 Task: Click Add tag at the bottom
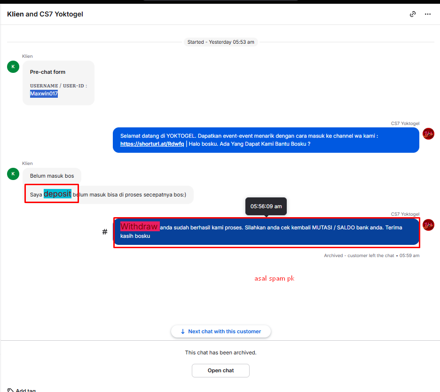[22, 390]
